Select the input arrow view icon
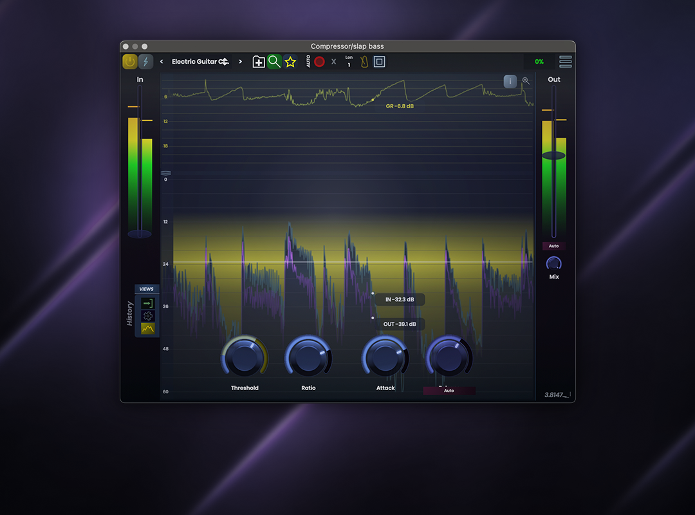The image size is (695, 515). 148,303
